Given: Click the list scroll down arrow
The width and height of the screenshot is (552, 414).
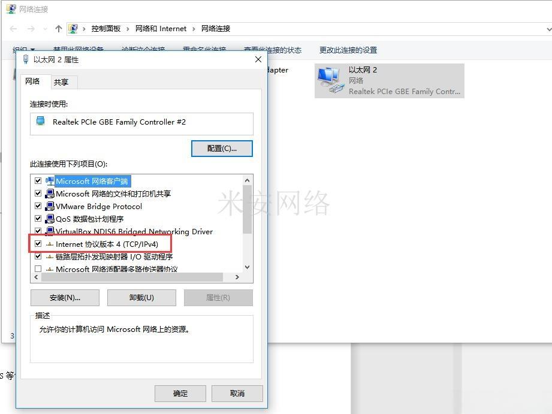Looking at the screenshot, I should (x=247, y=267).
